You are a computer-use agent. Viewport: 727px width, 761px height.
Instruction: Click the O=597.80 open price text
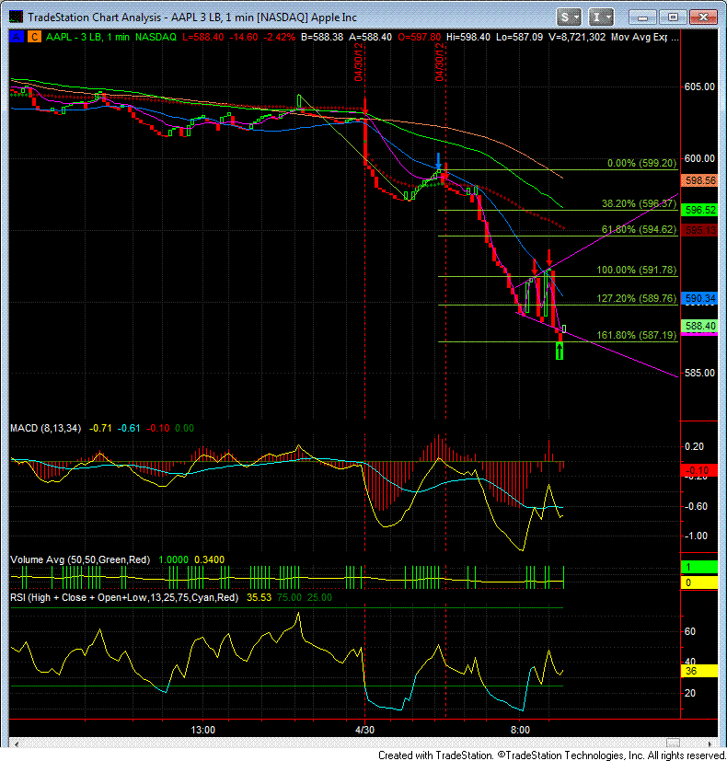(x=420, y=37)
